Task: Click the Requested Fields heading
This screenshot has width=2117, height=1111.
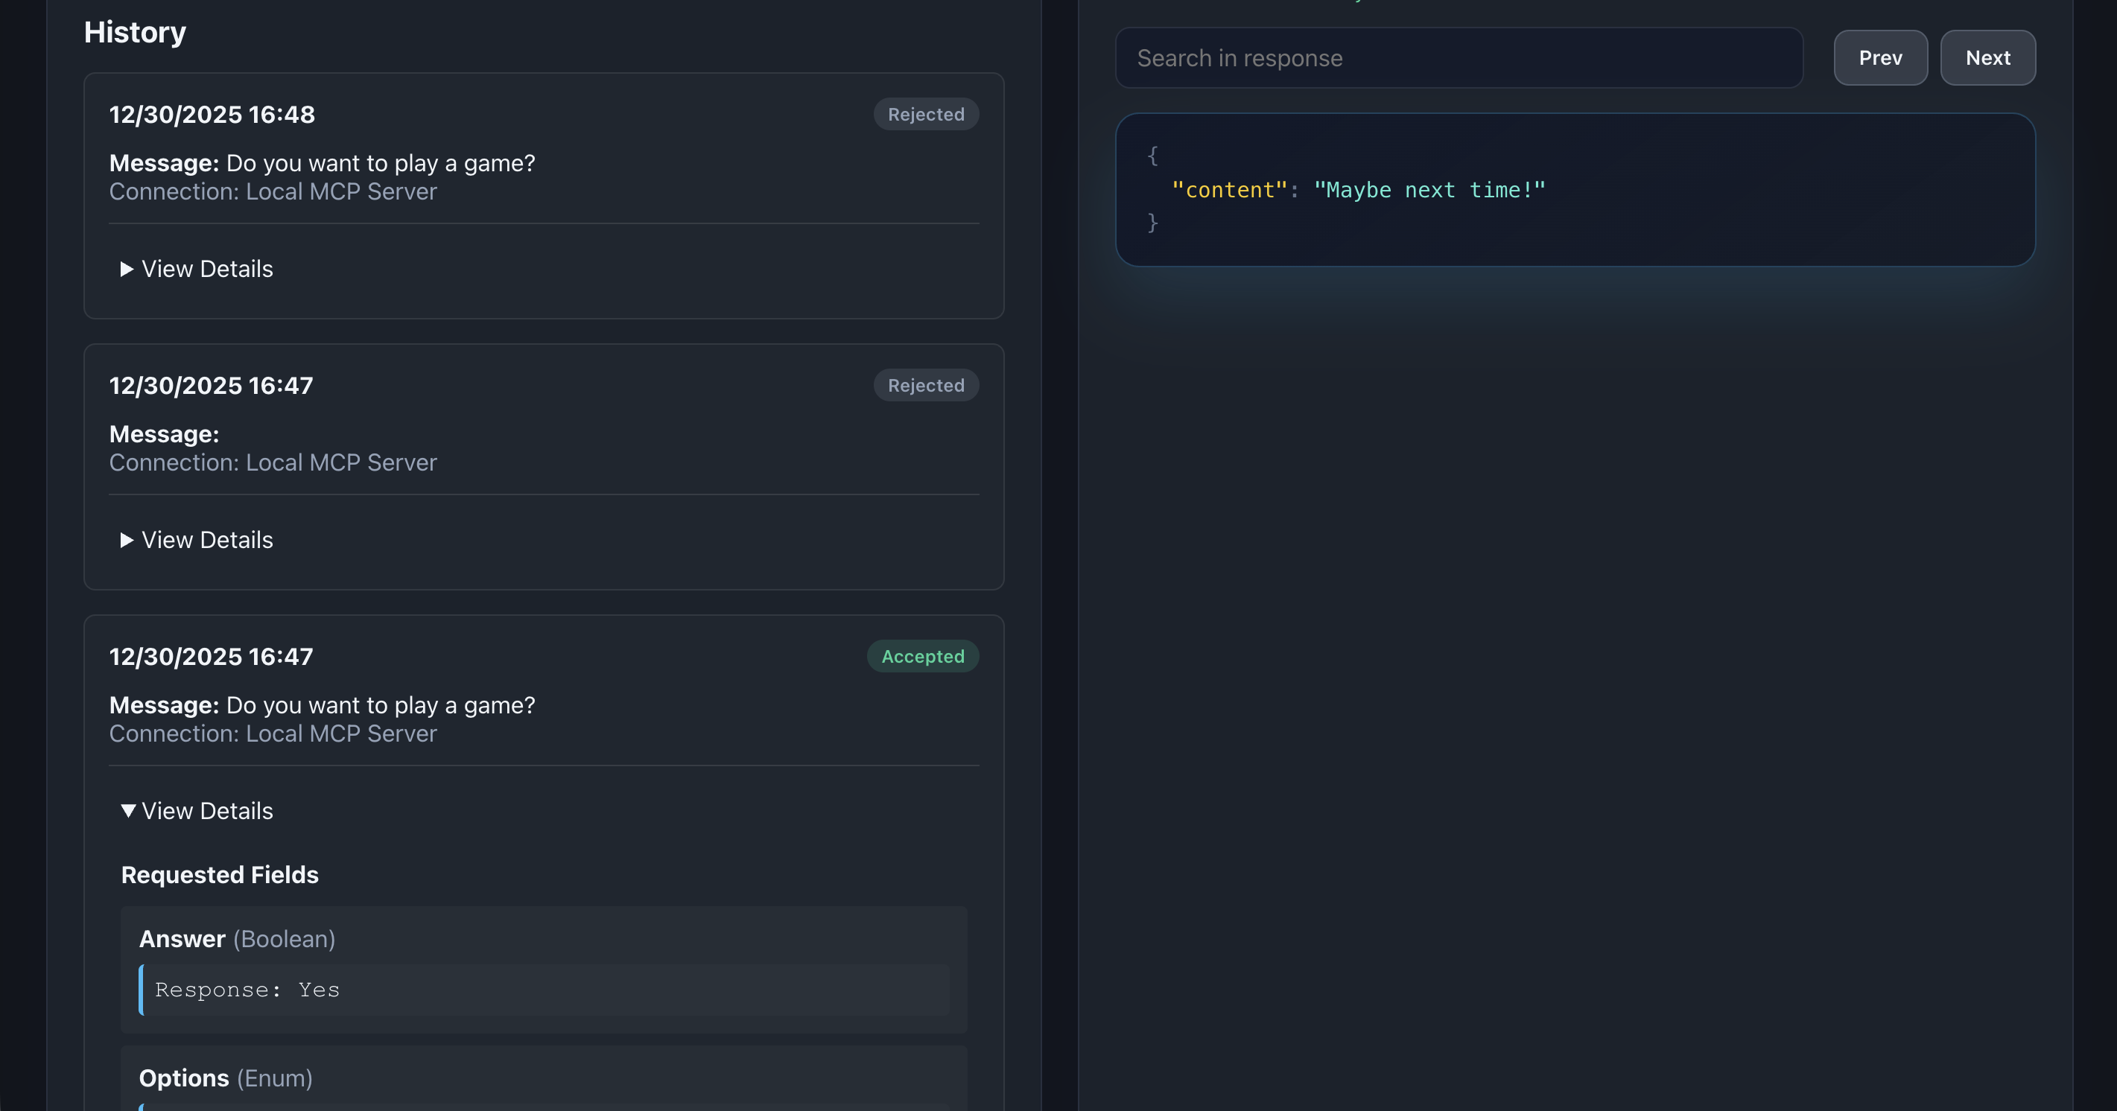Action: [x=220, y=875]
